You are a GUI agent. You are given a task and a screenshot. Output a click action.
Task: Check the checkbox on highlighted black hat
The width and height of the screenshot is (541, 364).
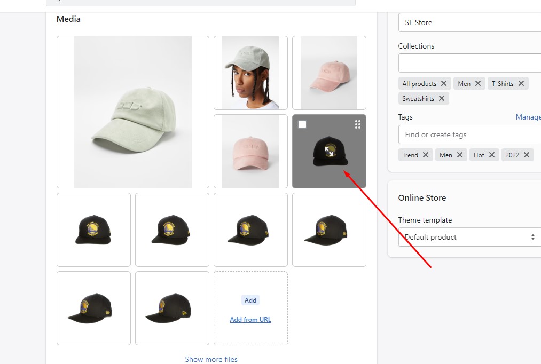click(x=302, y=124)
